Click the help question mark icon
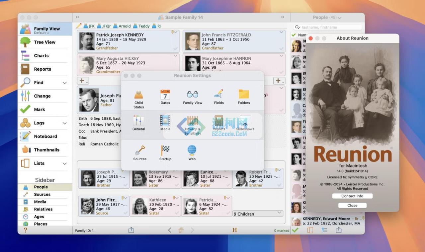Image resolution: width=425 pixels, height=252 pixels. coord(25,230)
